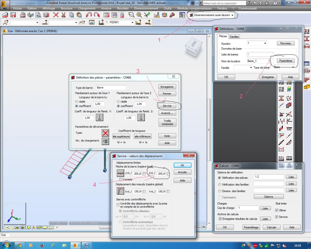Screen dimensions: 311x249
Task: Switch to the Familles tab
Action: (234, 37)
